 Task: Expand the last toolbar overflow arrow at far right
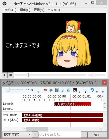[103, 92]
